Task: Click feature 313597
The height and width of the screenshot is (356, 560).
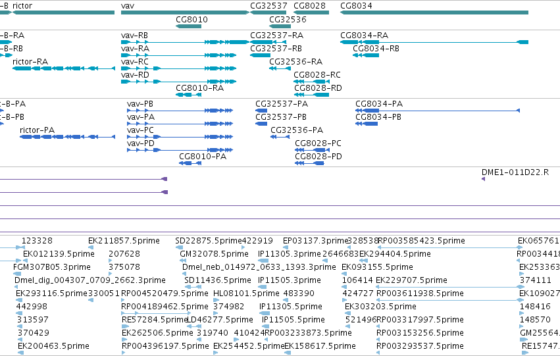Action: 20,326
